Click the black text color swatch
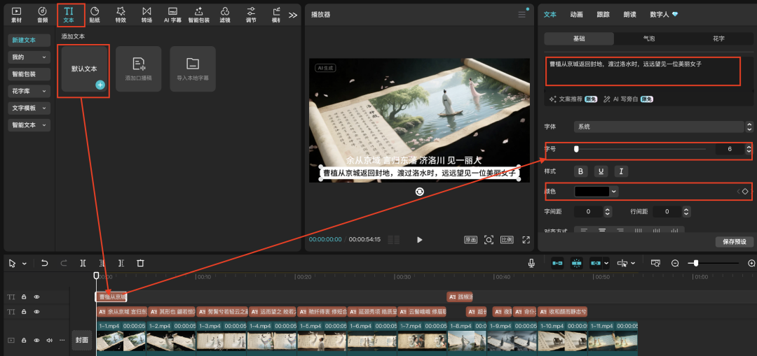 click(592, 191)
